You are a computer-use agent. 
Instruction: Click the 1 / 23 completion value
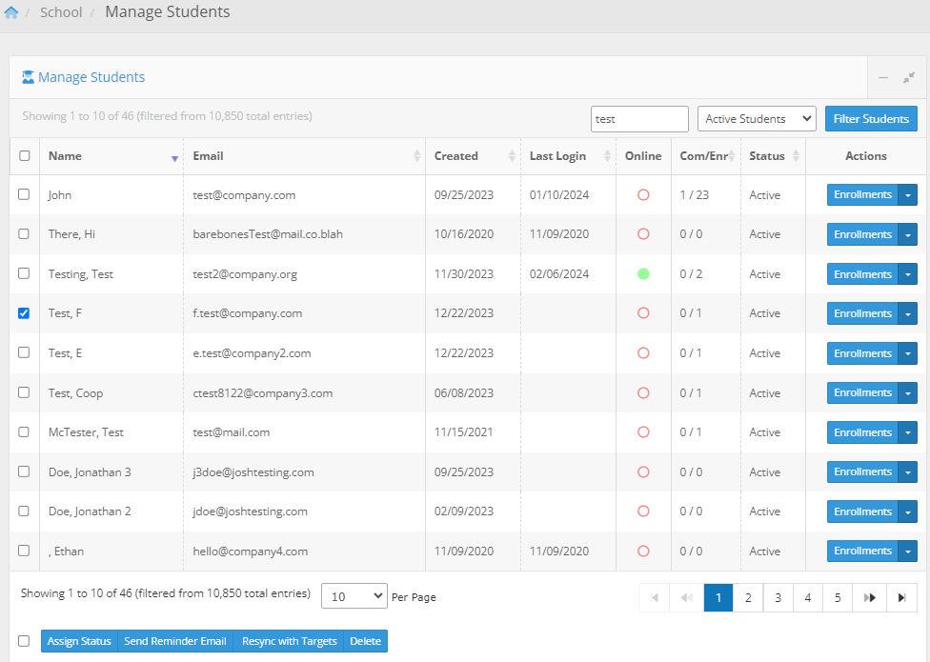tap(694, 195)
